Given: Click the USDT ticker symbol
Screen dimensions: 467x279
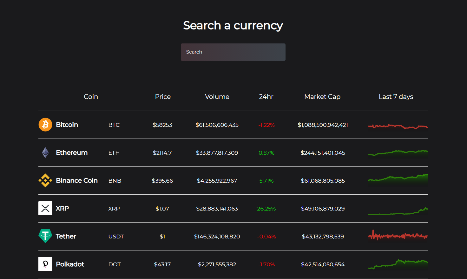Looking at the screenshot, I should coord(116,237).
